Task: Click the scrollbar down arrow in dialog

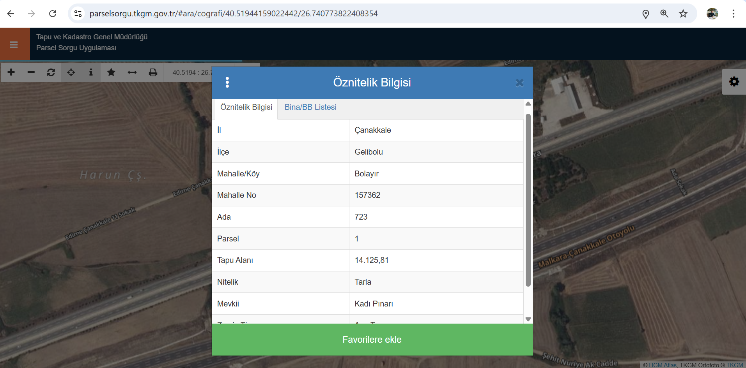Action: [x=528, y=319]
